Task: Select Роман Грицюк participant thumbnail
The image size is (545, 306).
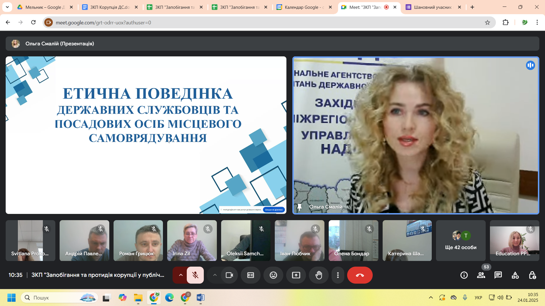Action: pyautogui.click(x=138, y=241)
